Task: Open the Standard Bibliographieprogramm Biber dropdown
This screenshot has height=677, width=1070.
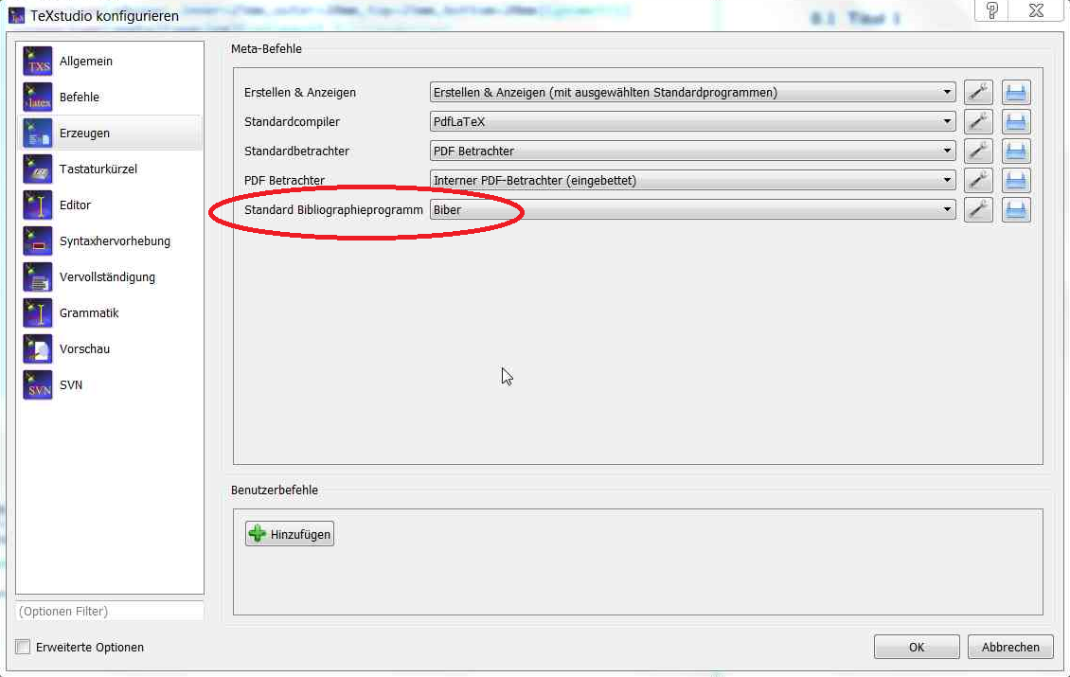Action: coord(692,209)
